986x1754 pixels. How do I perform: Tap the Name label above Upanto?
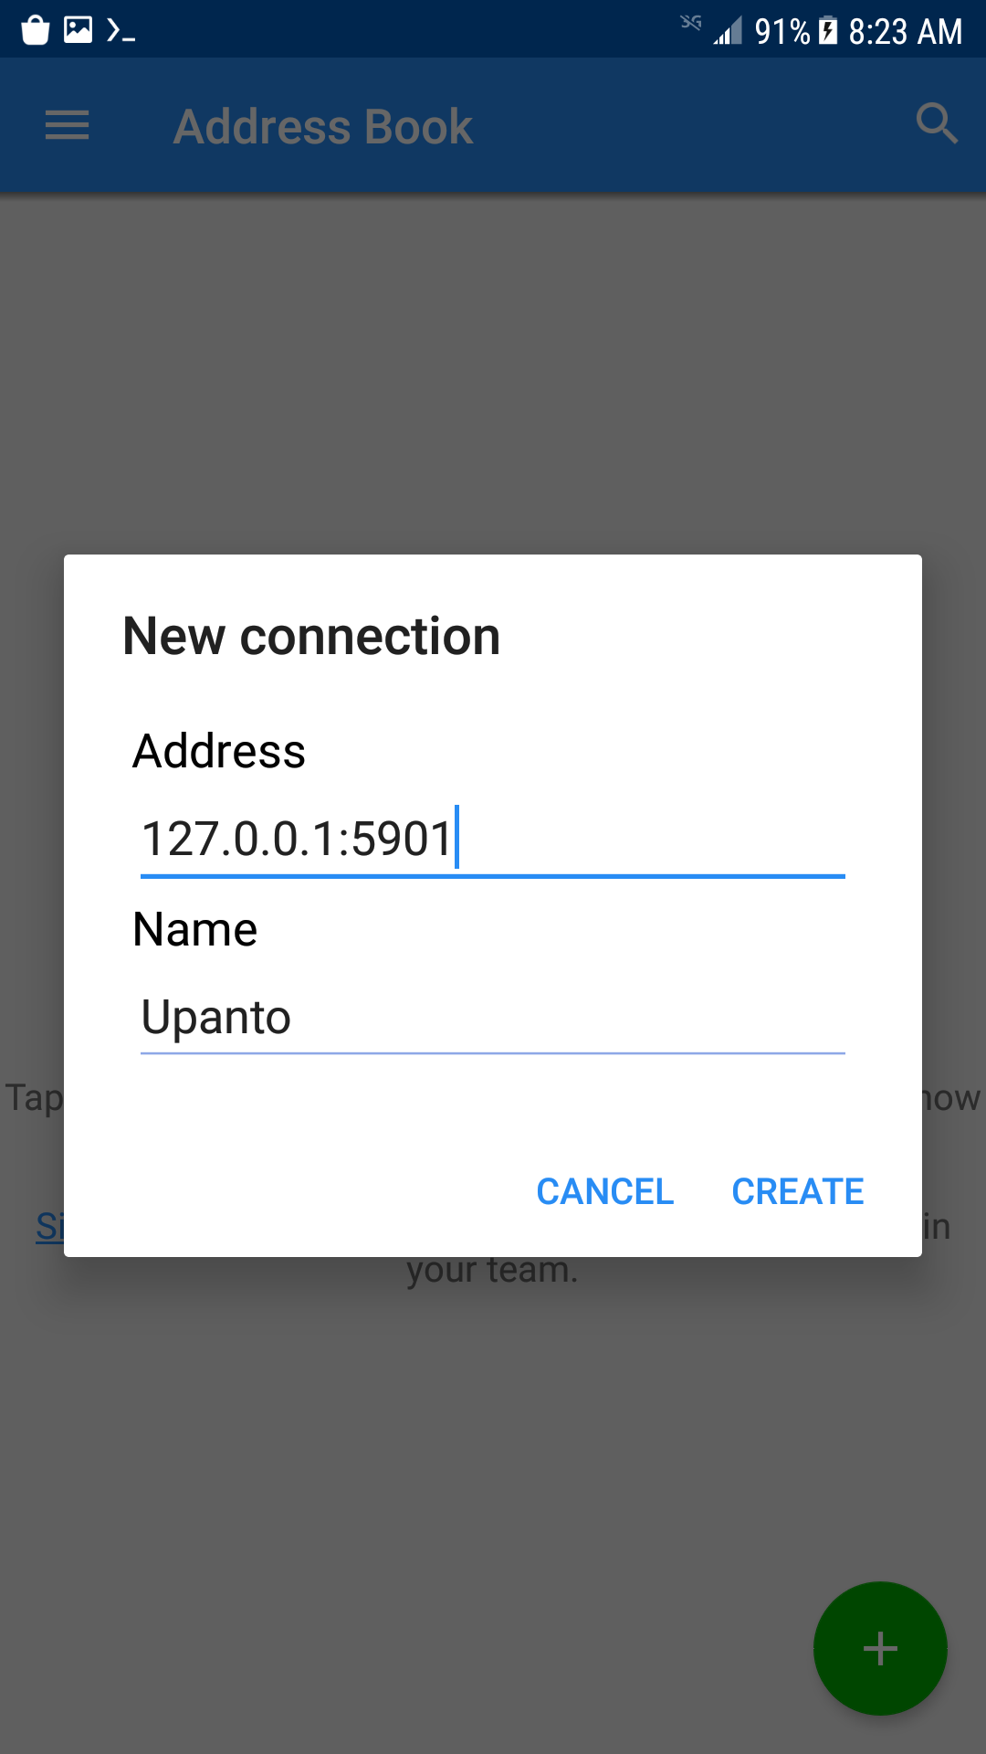[195, 929]
